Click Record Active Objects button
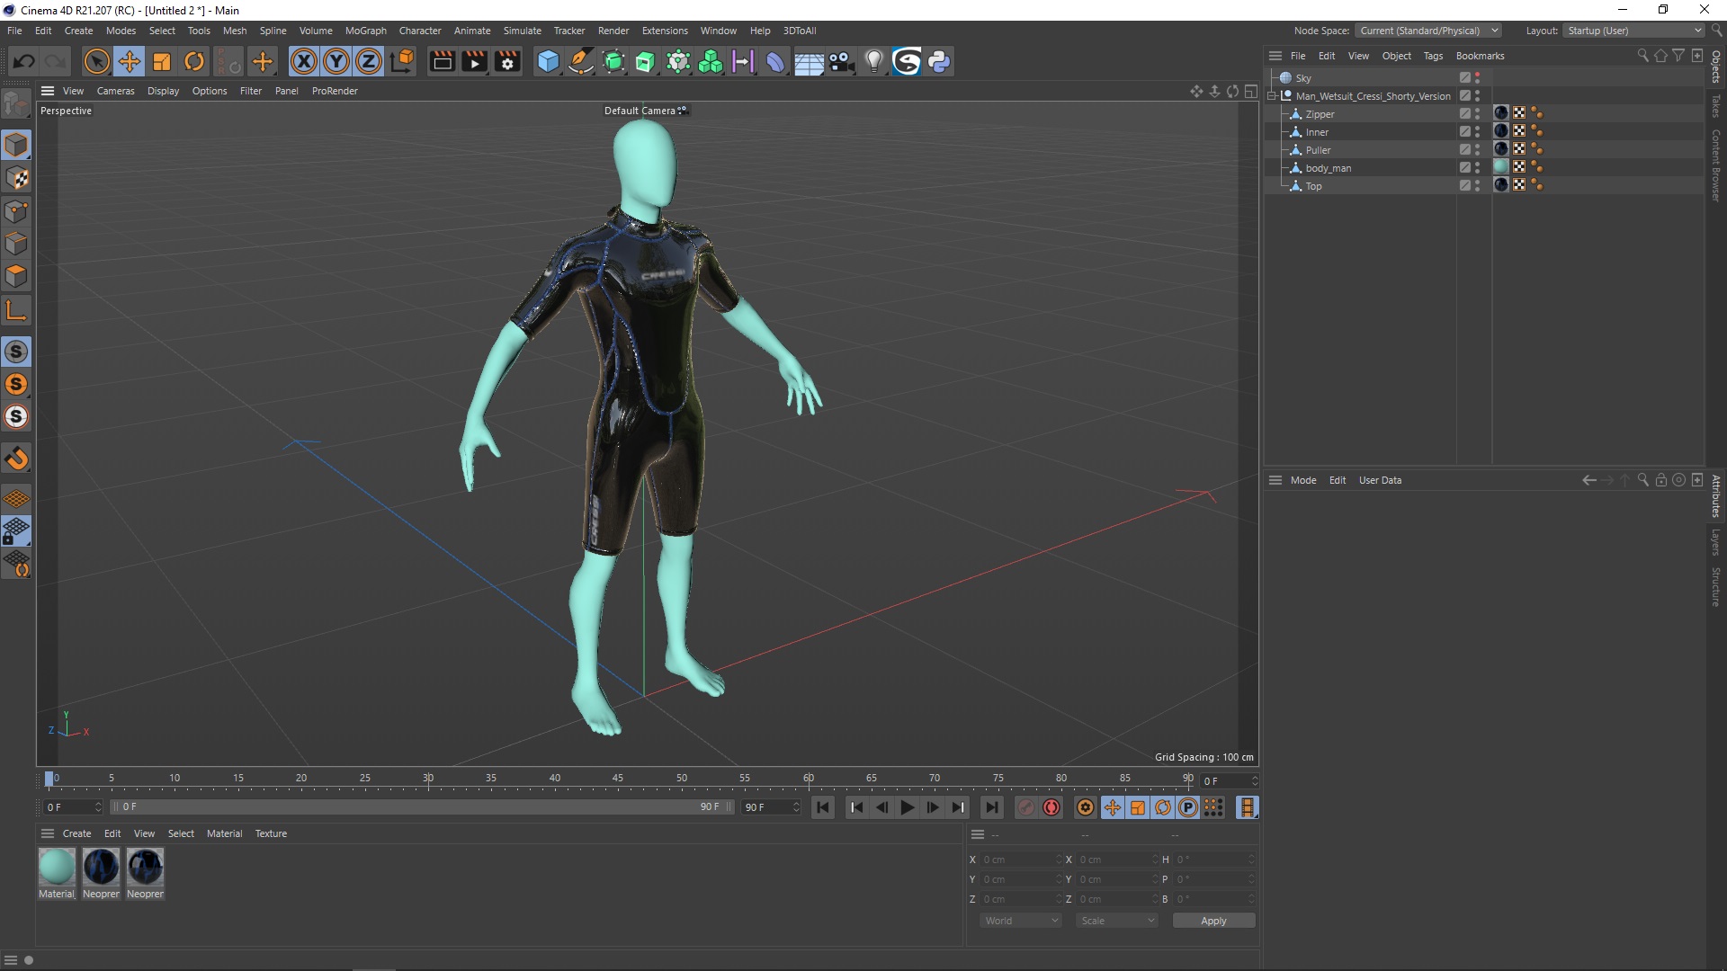 [x=1025, y=807]
